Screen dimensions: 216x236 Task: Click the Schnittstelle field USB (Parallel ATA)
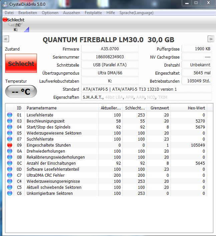tap(110, 65)
